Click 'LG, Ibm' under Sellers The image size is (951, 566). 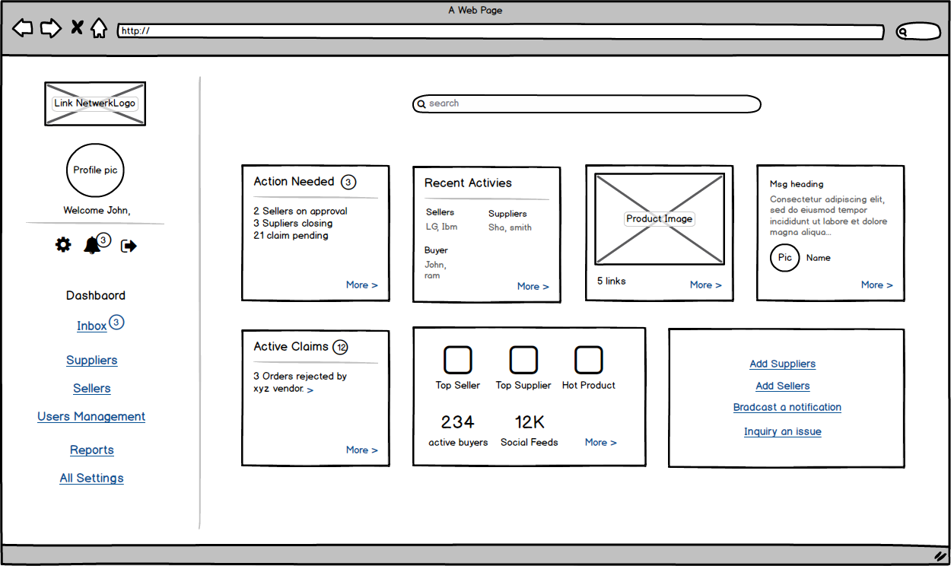(x=441, y=227)
